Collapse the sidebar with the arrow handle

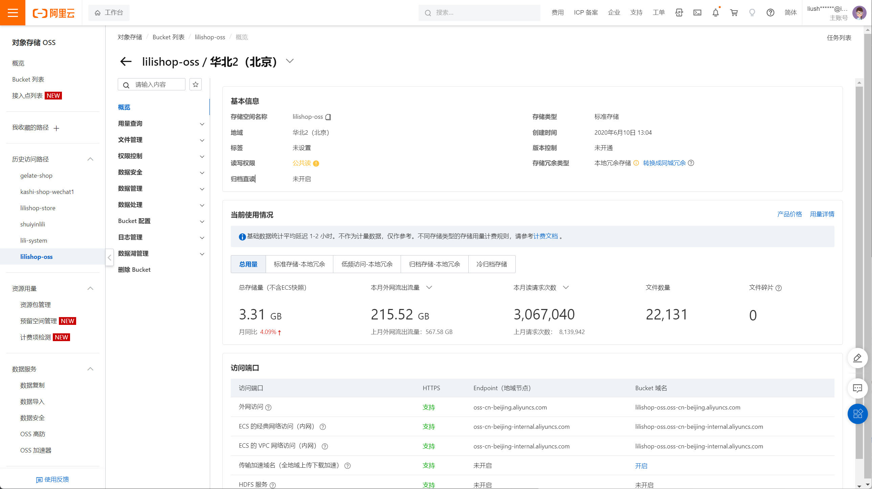[x=109, y=258]
